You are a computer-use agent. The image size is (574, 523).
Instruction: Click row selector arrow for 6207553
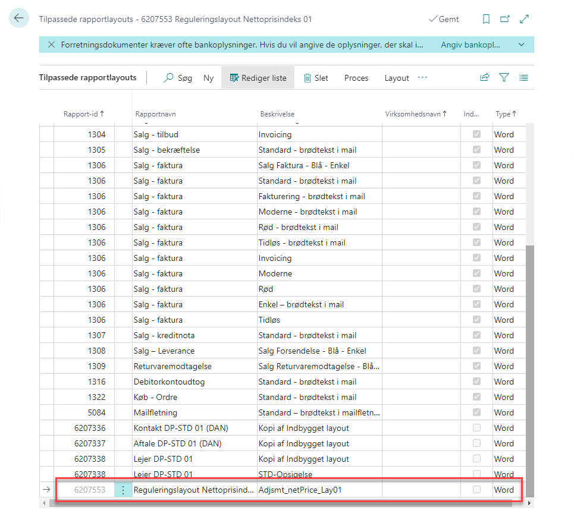pos(46,489)
